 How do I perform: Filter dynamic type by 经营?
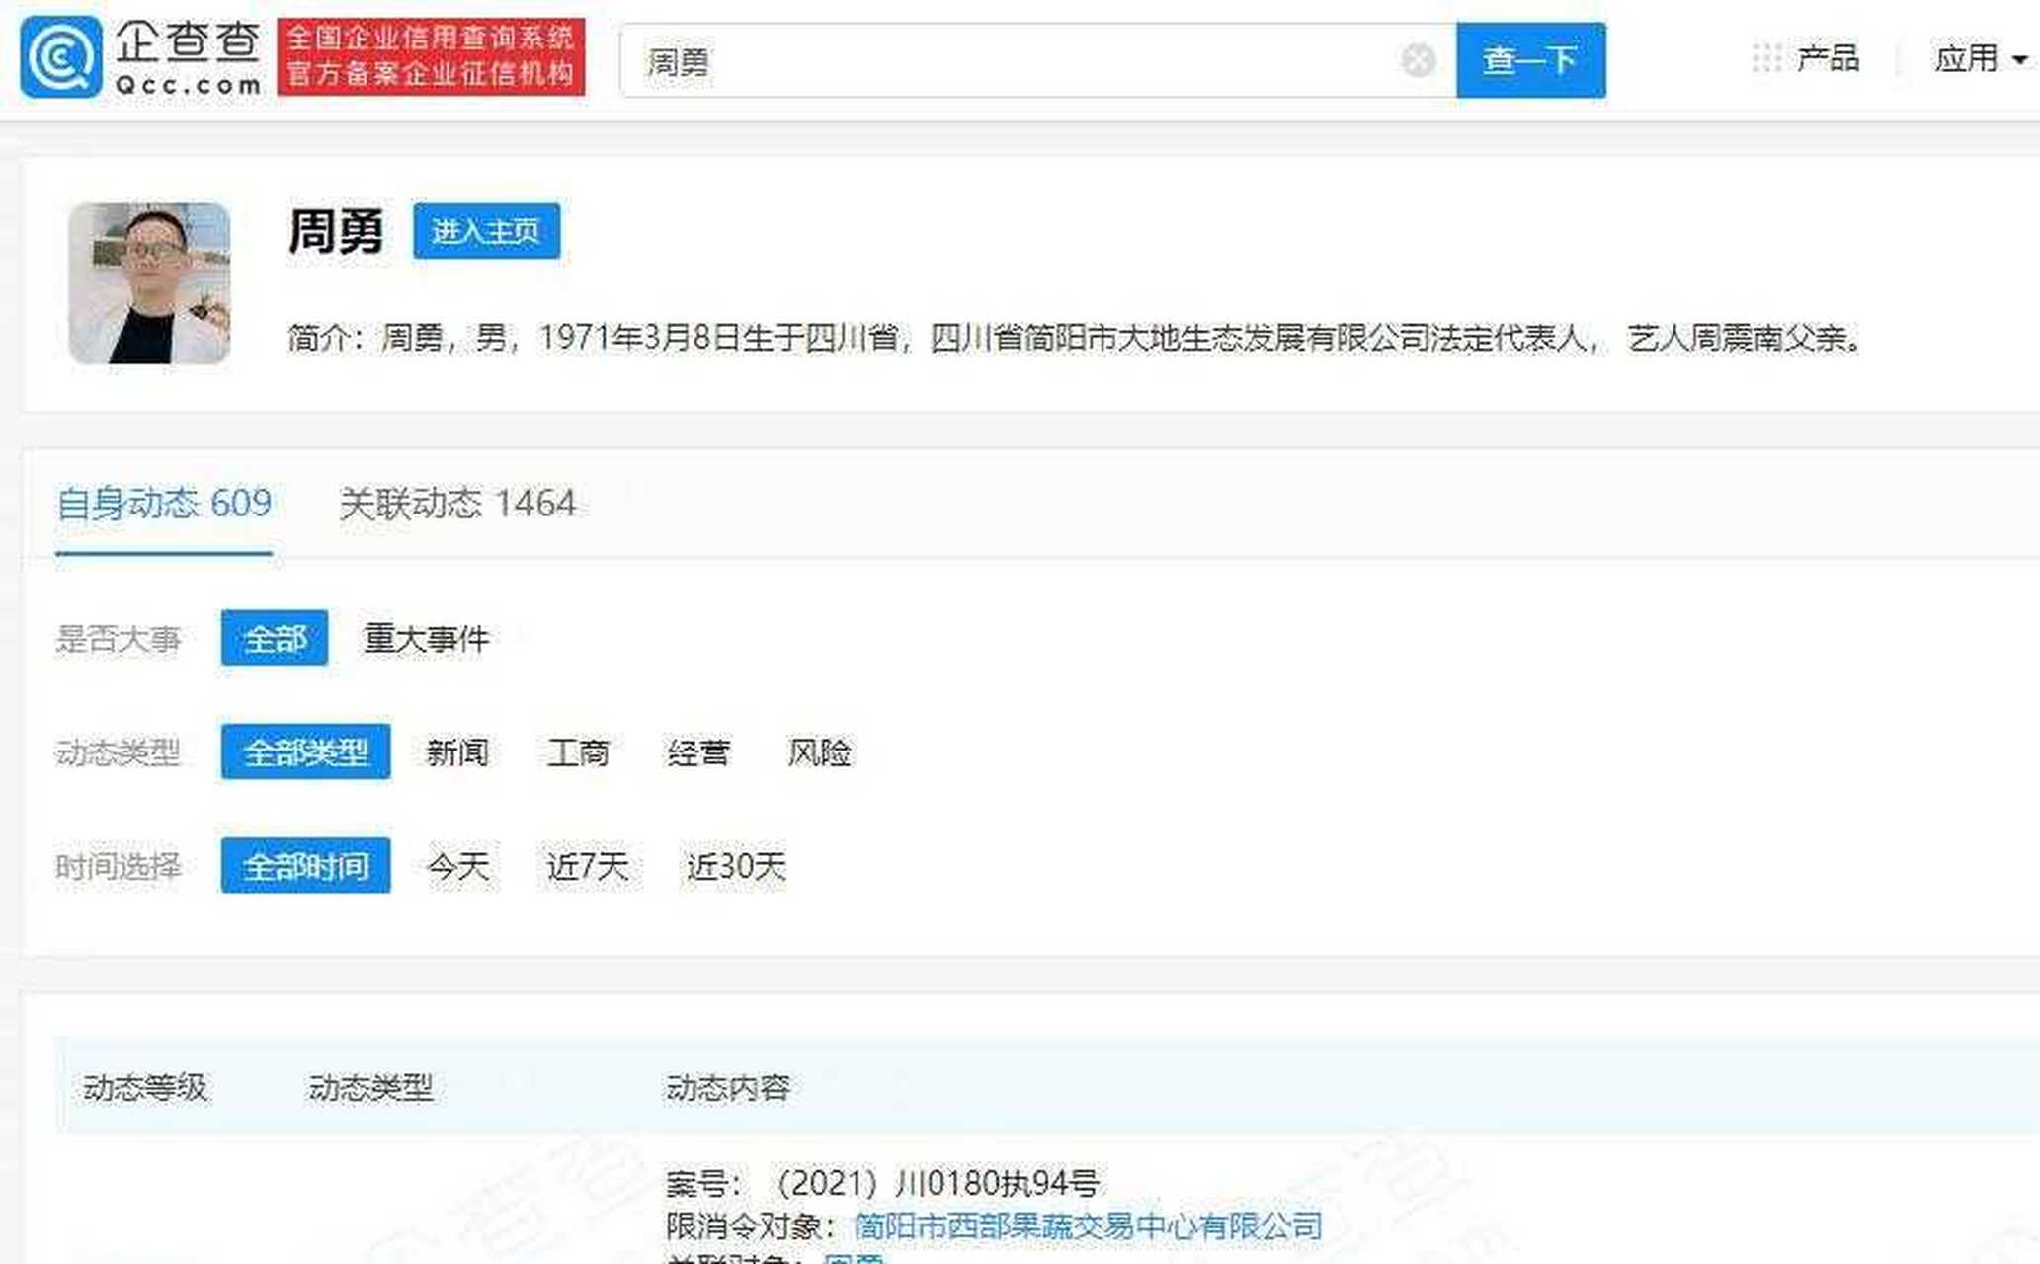point(698,752)
